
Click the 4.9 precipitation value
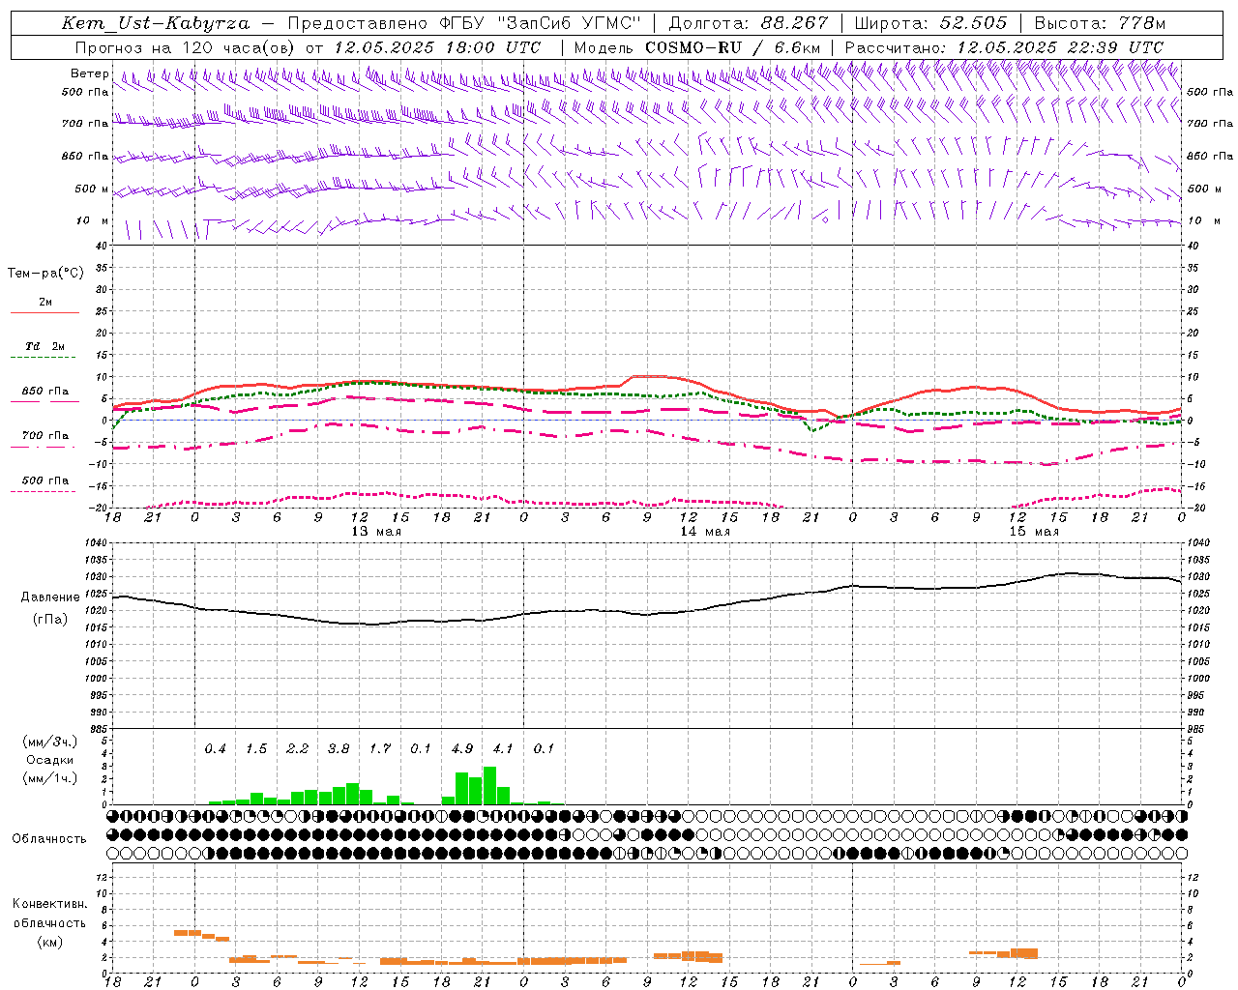pyautogui.click(x=462, y=748)
